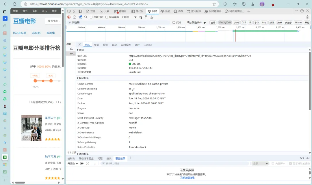Open network filter settings icon
The image size is (312, 185).
tap(80, 17)
